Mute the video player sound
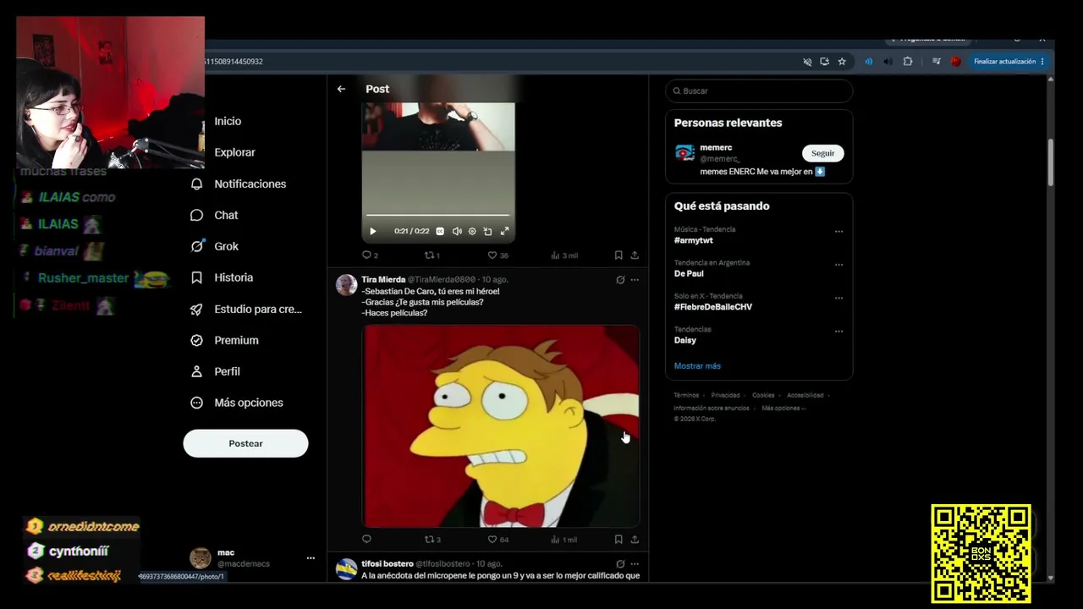Viewport: 1083px width, 609px height. point(457,231)
